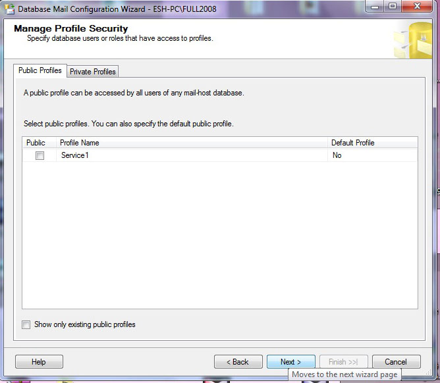
Task: Go back with the Back button
Action: [238, 361]
